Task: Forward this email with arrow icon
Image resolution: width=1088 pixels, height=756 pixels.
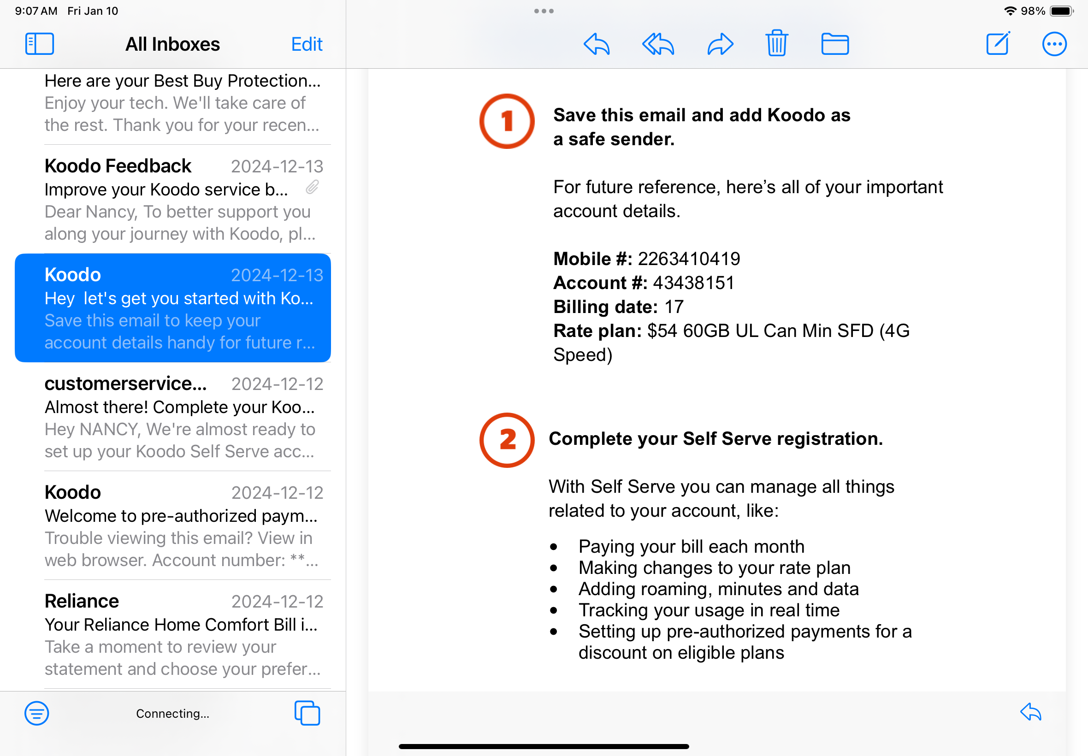Action: [x=721, y=44]
